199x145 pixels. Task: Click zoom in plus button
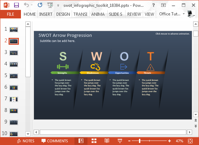(x=169, y=141)
